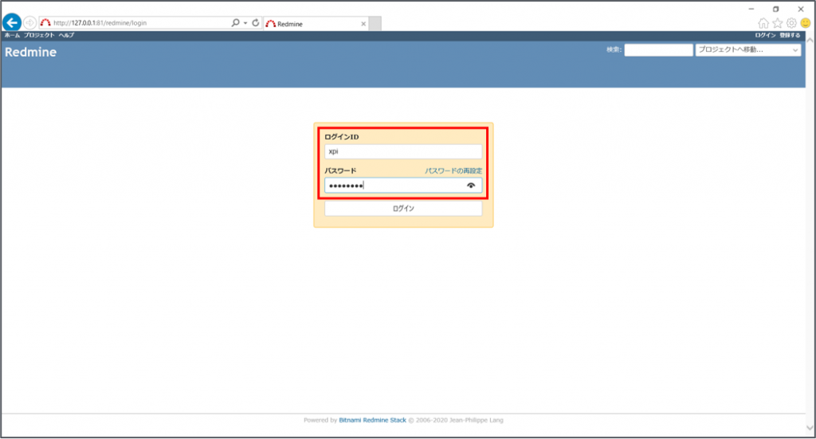Click the ログインID input field
Image resolution: width=816 pixels, height=439 pixels.
pos(403,151)
